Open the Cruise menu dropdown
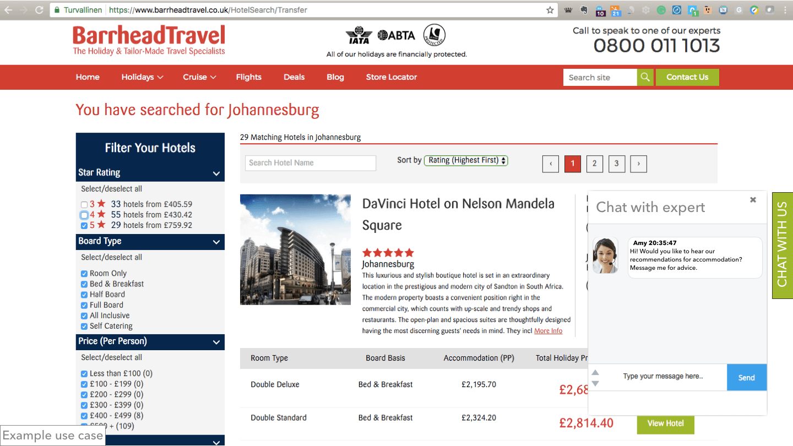Viewport: 793px width, 446px height. pos(199,77)
